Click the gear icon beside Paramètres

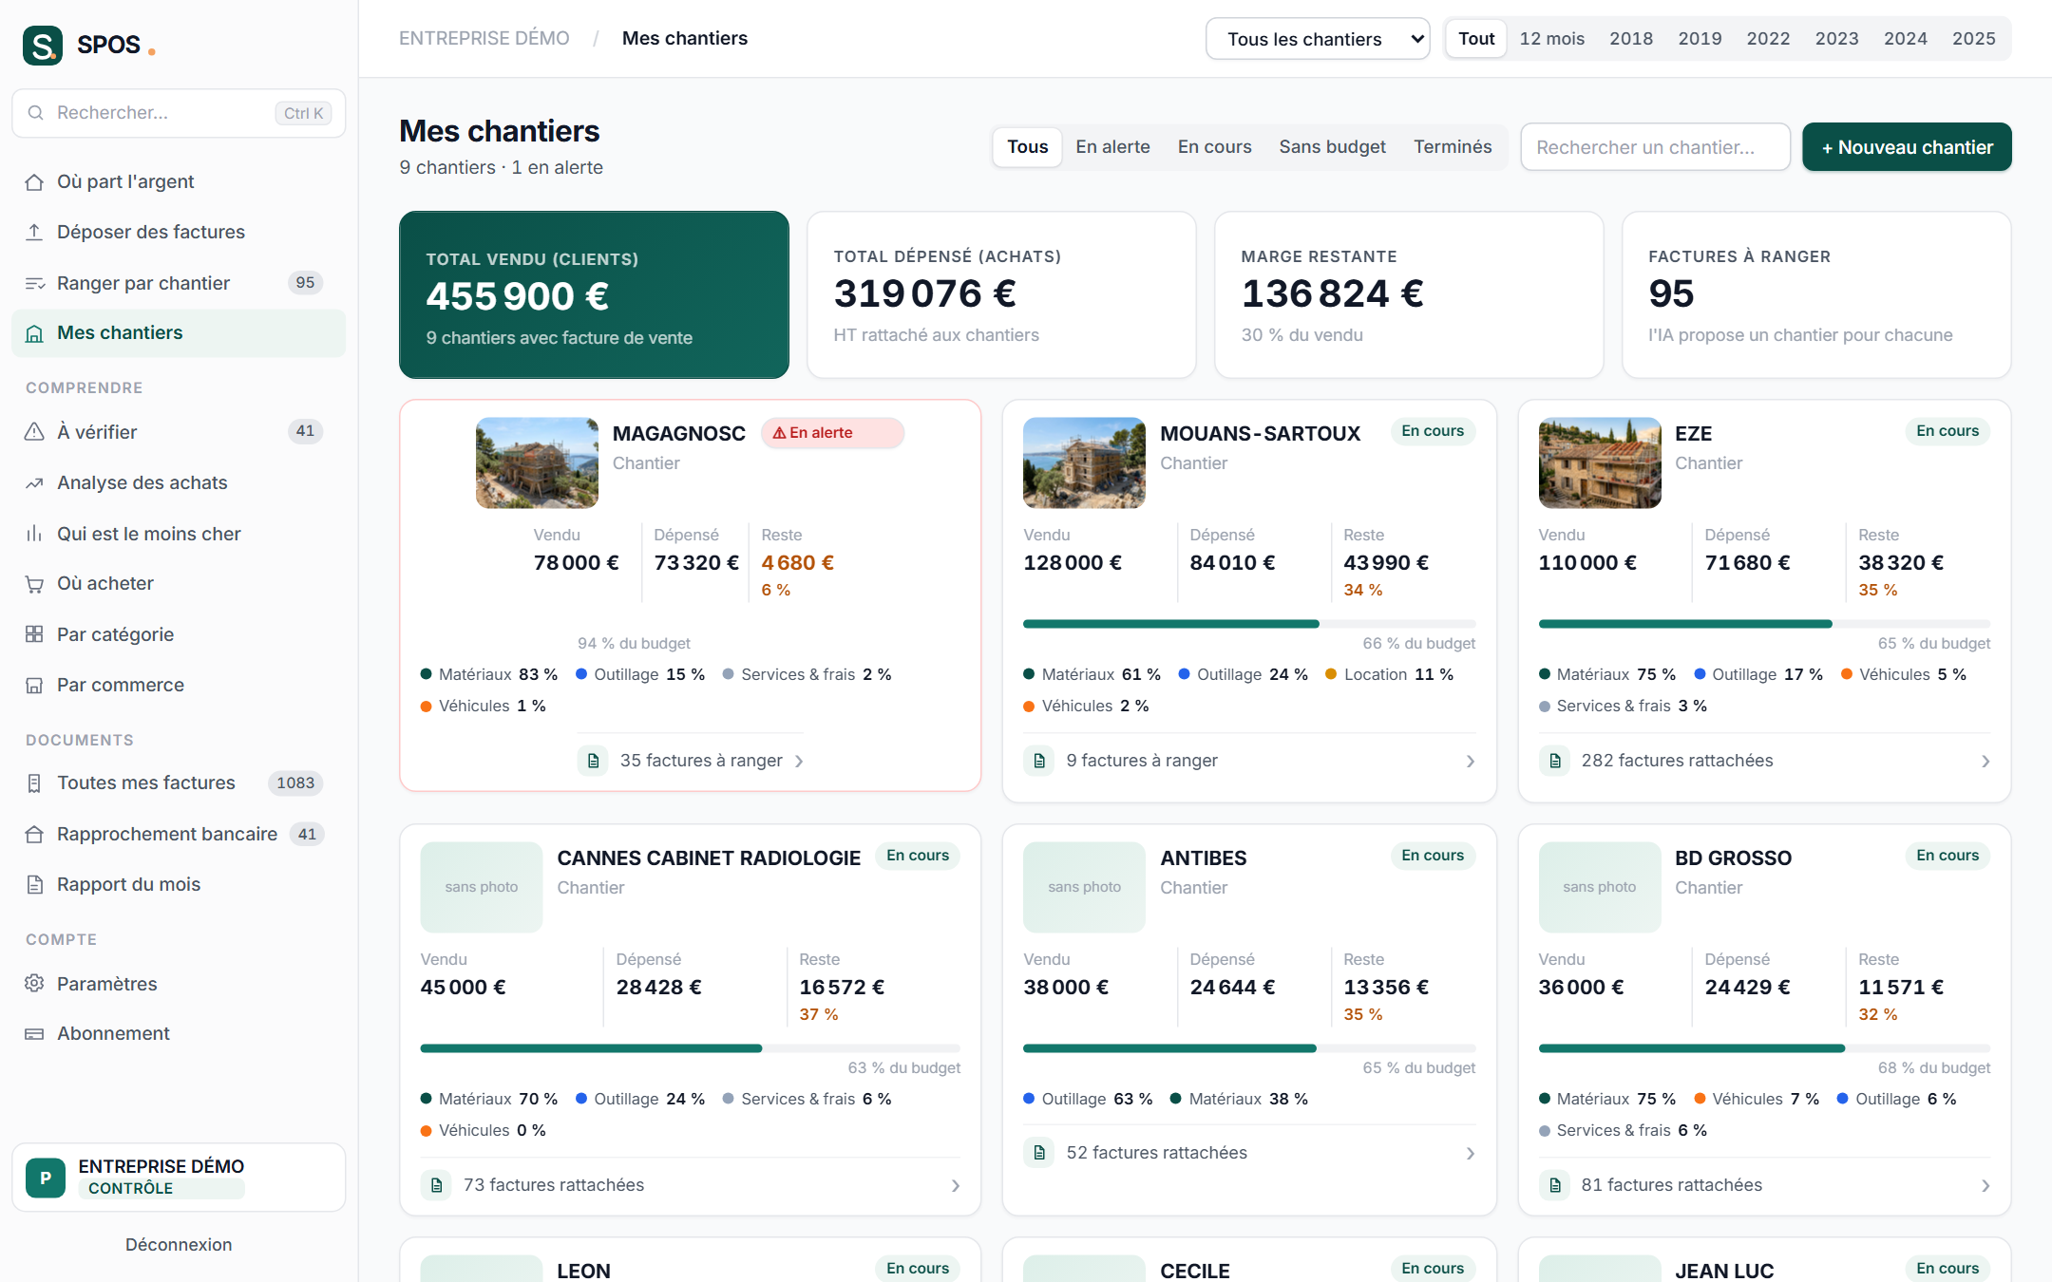34,984
